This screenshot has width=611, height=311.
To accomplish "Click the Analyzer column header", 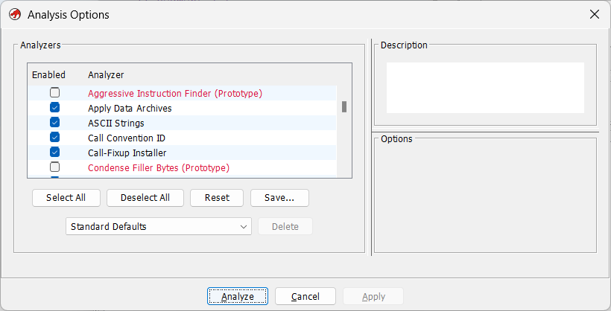I will 106,75.
